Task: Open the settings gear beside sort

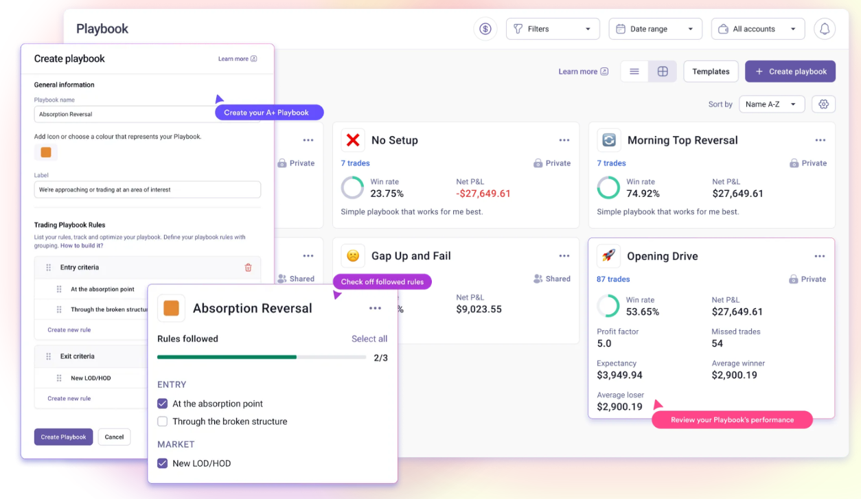Action: click(x=824, y=104)
